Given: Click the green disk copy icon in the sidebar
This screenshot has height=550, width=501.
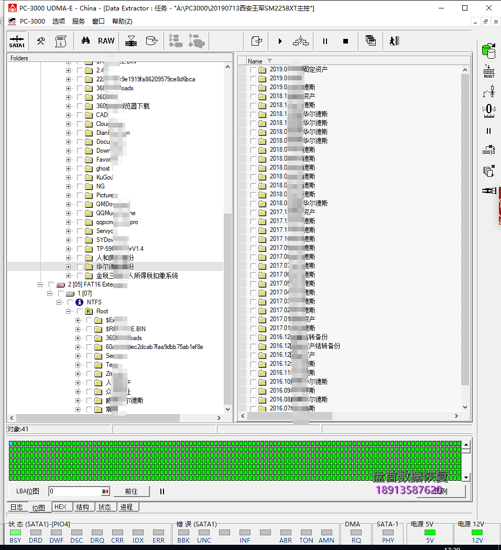Looking at the screenshot, I should point(489,51).
